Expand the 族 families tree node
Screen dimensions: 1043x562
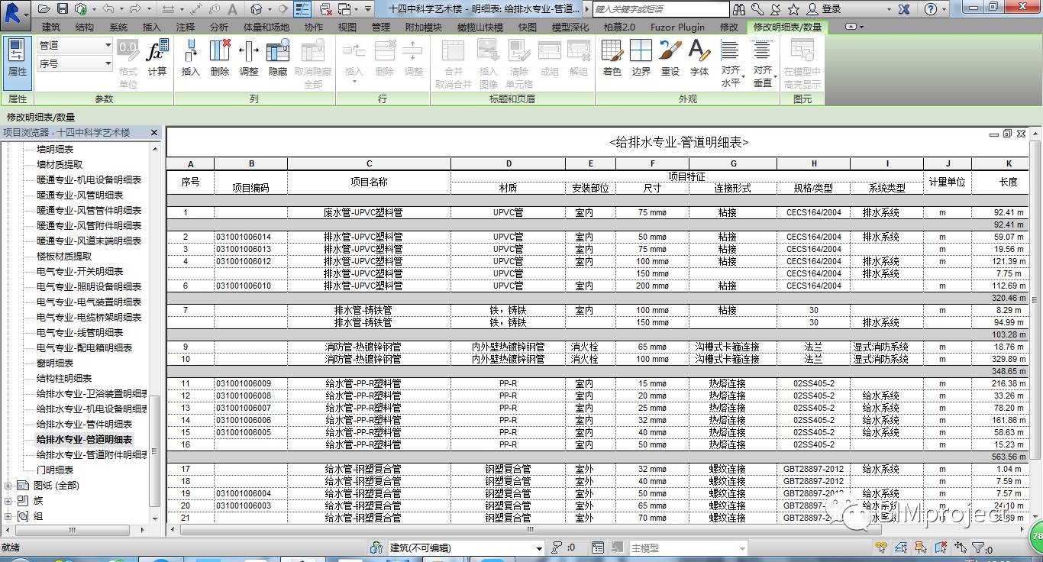pos(8,501)
